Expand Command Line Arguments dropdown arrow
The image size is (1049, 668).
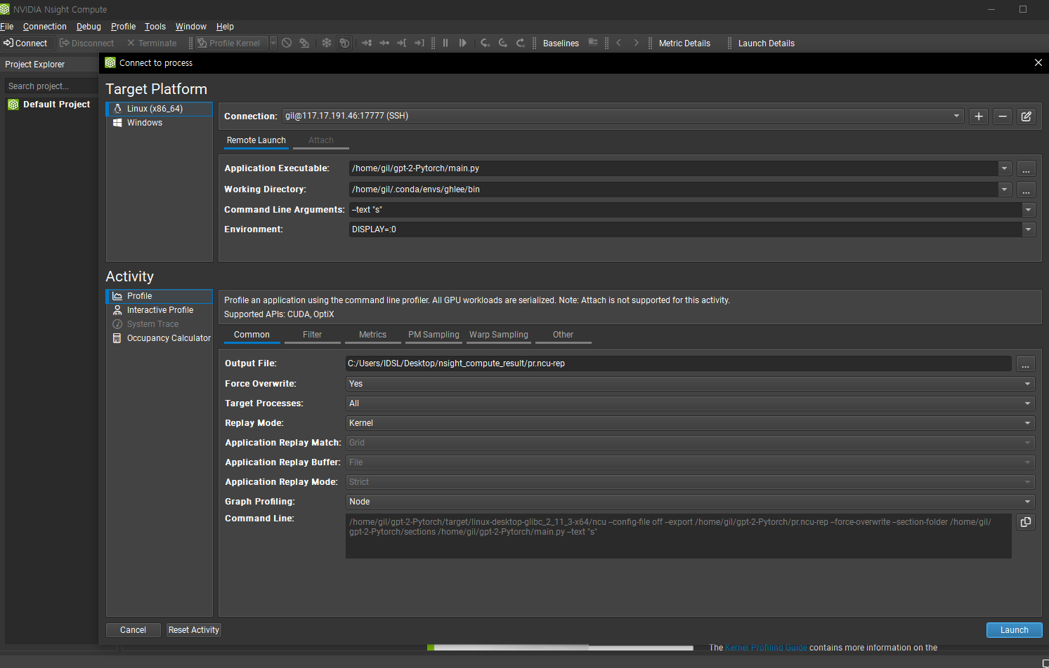(1029, 210)
